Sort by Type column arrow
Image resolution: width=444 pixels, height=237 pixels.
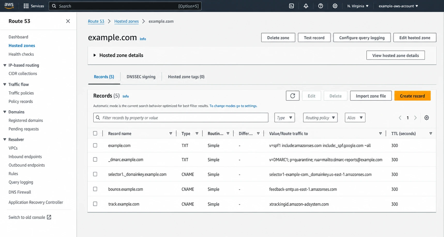point(197,134)
